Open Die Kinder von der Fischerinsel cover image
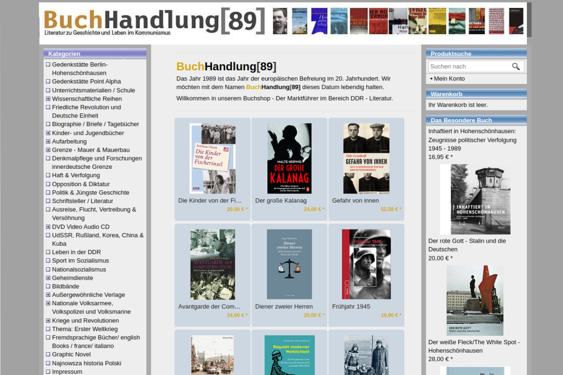This screenshot has height=375, width=563. pos(212,158)
